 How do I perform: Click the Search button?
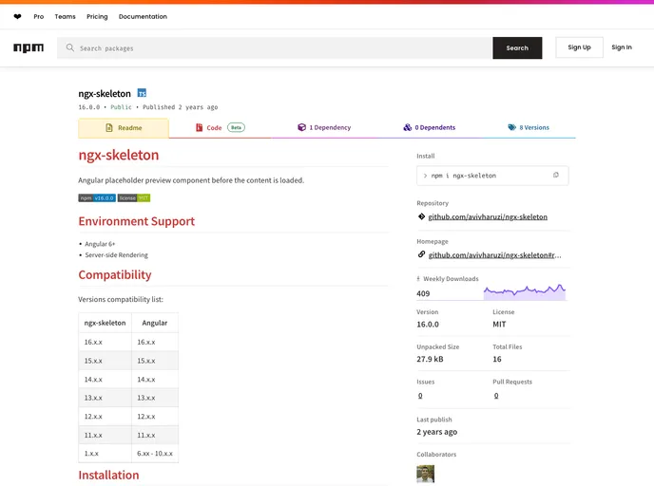517,47
